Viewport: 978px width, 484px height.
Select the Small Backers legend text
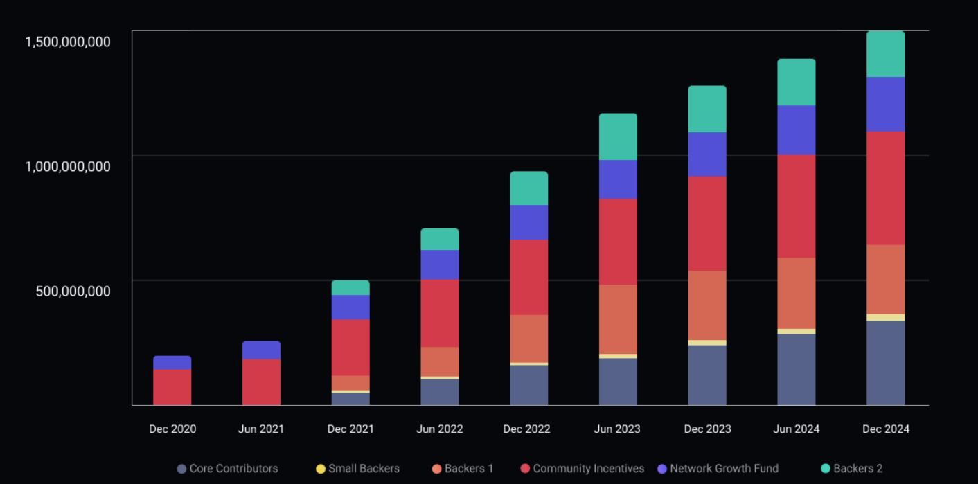tap(364, 469)
